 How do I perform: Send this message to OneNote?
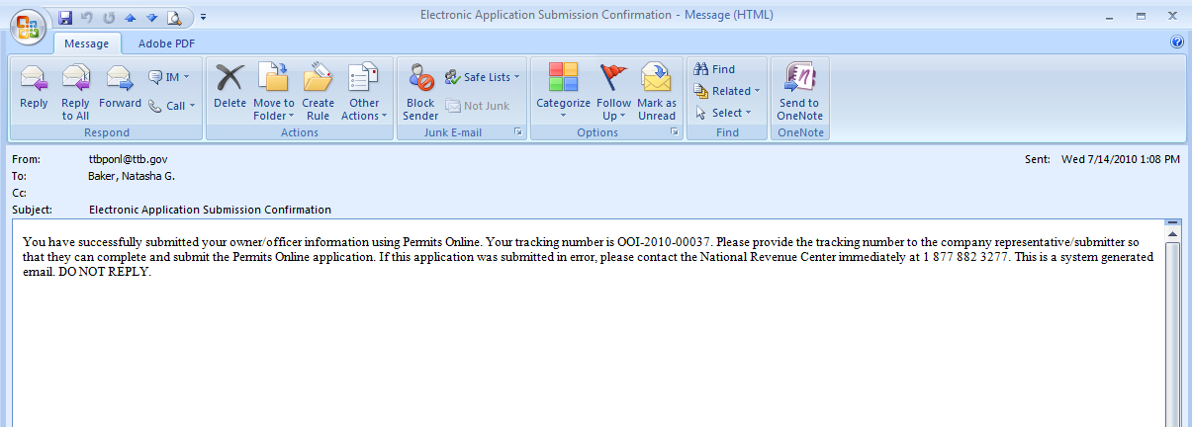pos(799,90)
